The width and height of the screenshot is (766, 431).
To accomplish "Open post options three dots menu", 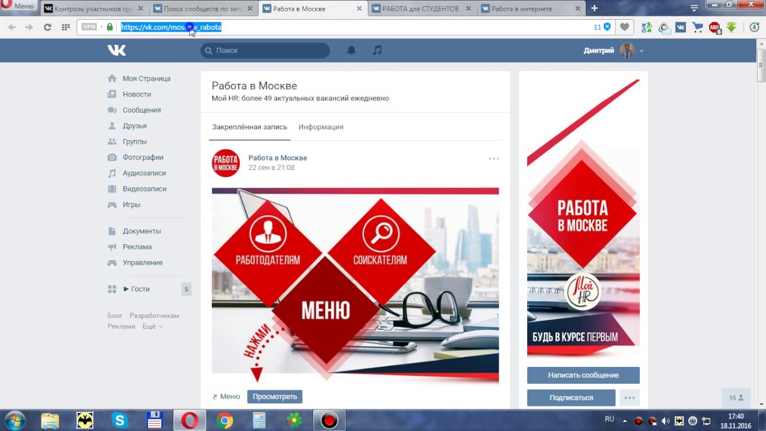I will [x=494, y=159].
